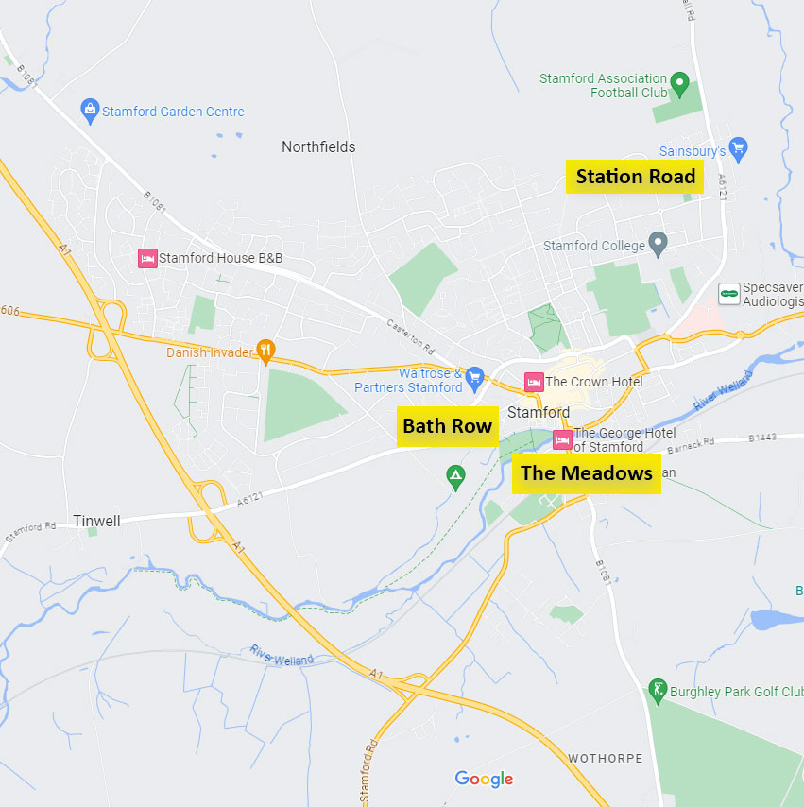Open the Stamford College location pin
The image size is (804, 807).
pyautogui.click(x=658, y=244)
